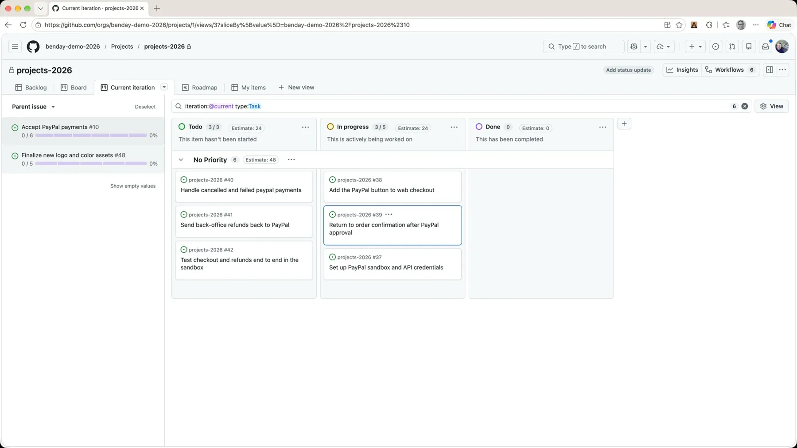Image resolution: width=797 pixels, height=448 pixels.
Task: Open the Done column options menu
Action: tap(603, 127)
